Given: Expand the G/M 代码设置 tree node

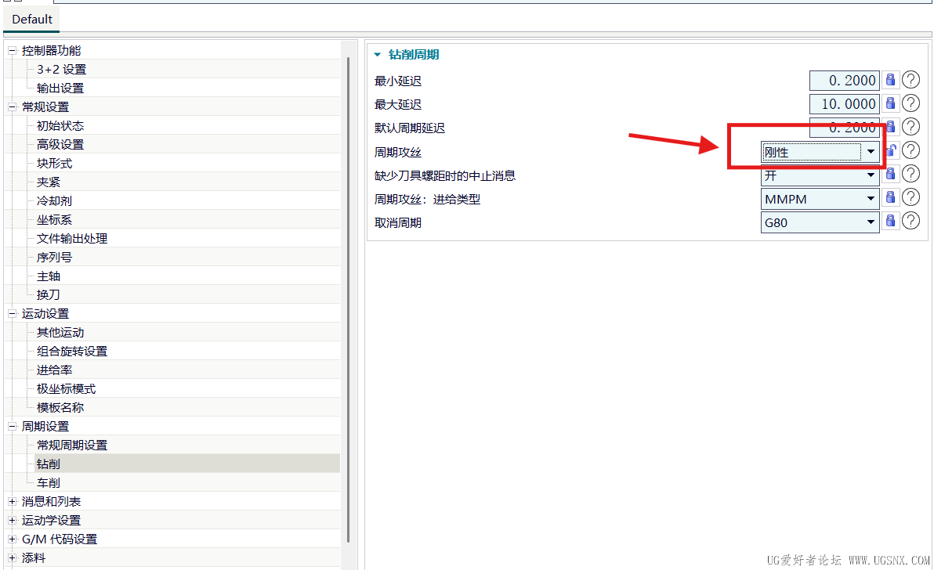Looking at the screenshot, I should 12,539.
